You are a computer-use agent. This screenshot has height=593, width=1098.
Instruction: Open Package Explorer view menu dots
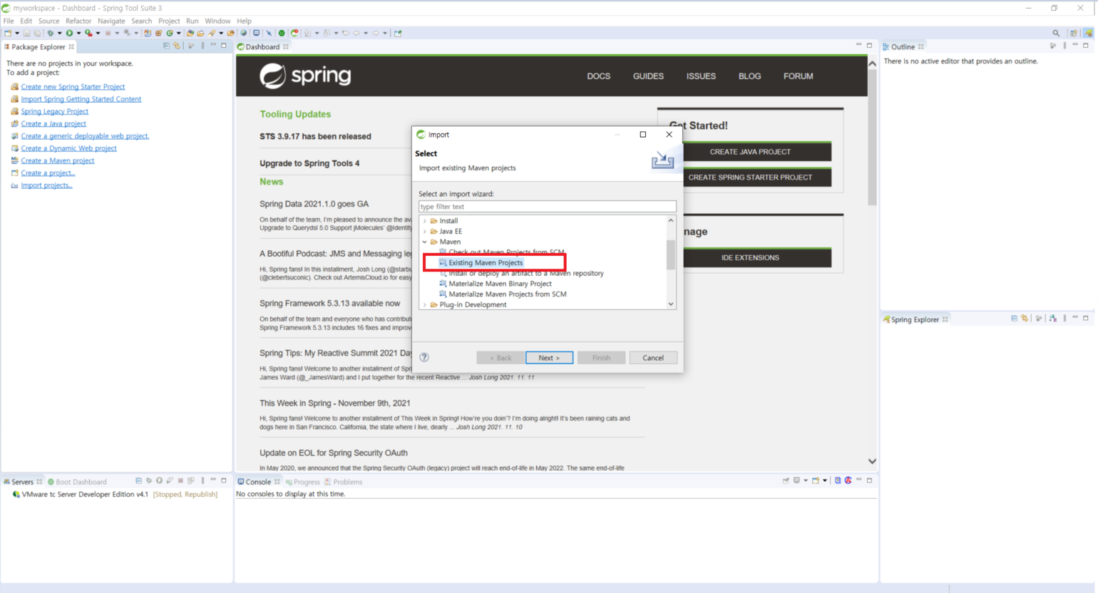202,46
